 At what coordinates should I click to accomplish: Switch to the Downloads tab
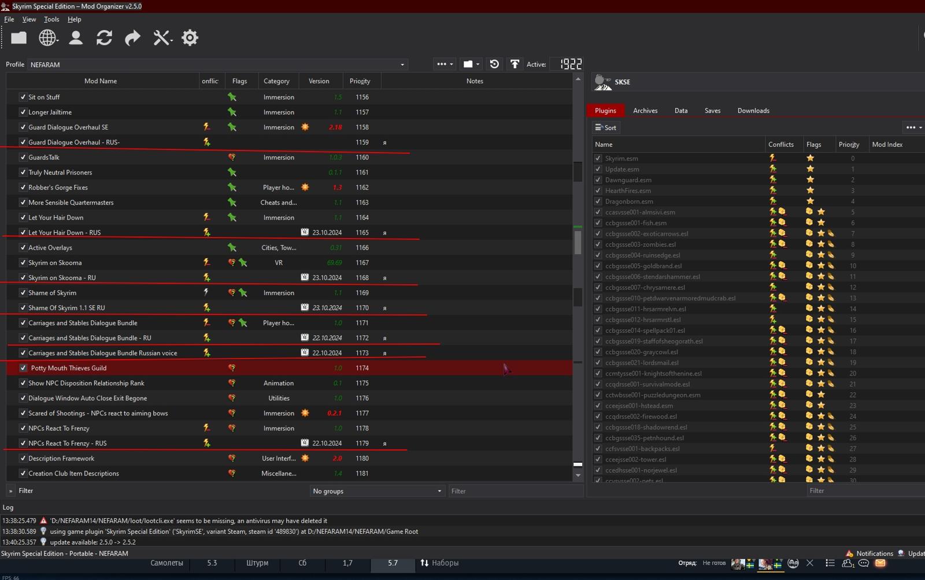pyautogui.click(x=753, y=110)
